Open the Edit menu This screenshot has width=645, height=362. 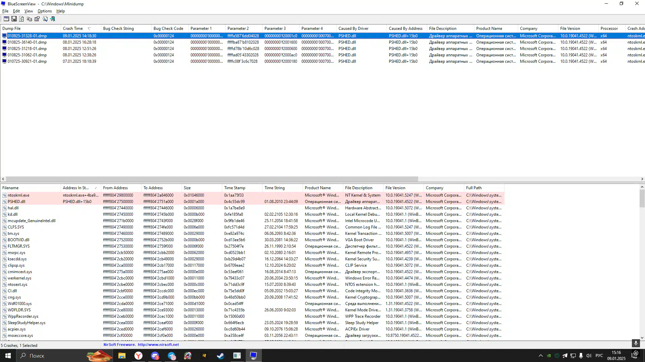[16, 11]
